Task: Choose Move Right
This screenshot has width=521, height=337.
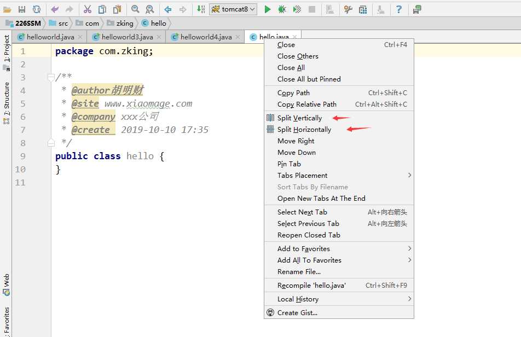Action: (339, 141)
